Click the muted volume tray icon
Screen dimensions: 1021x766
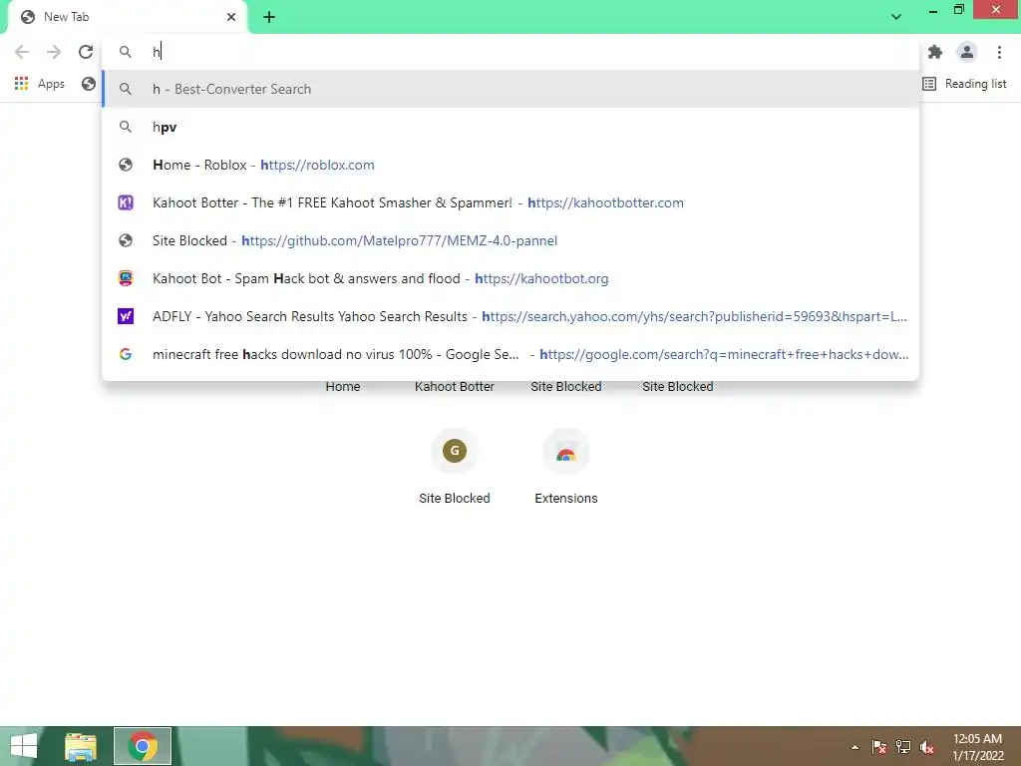pos(926,747)
